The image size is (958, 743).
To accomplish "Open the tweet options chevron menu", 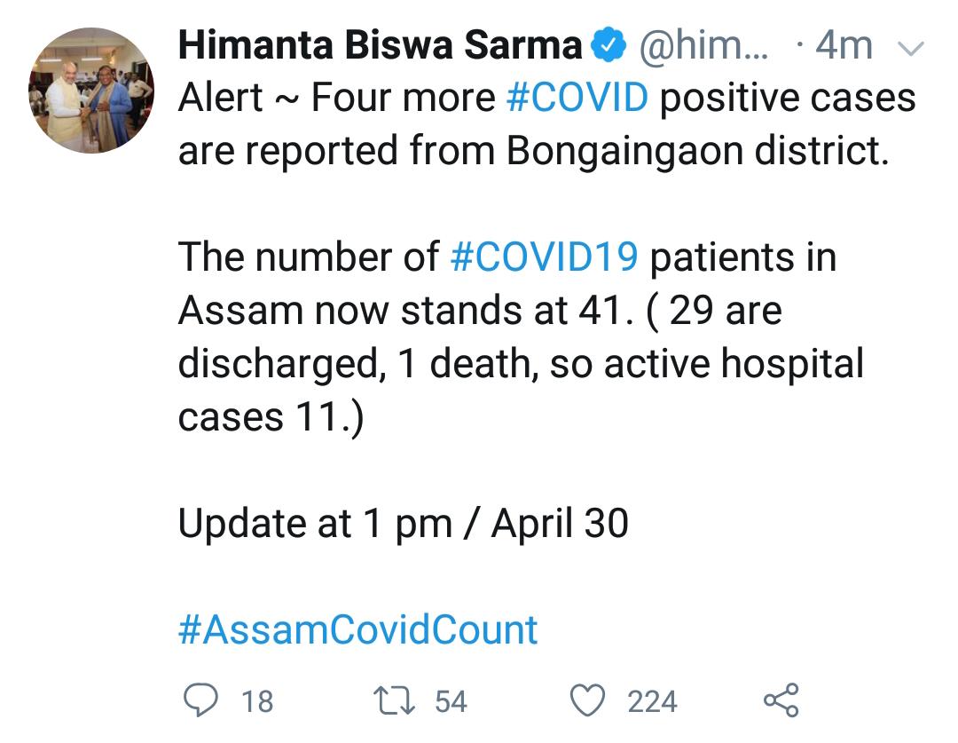I will (912, 47).
